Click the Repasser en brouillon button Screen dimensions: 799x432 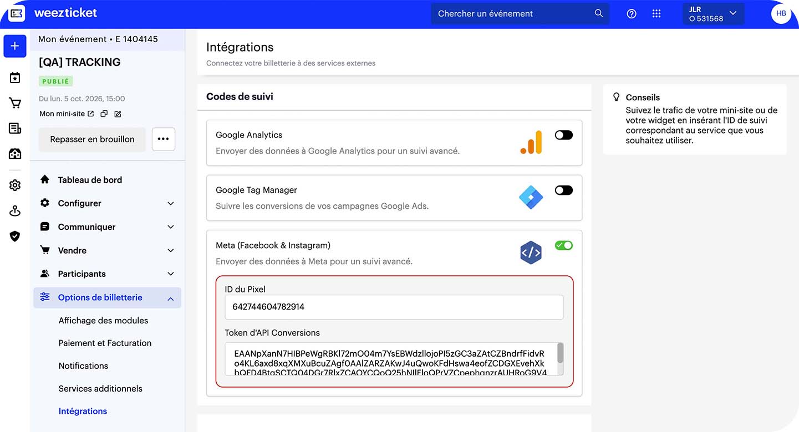pyautogui.click(x=92, y=139)
